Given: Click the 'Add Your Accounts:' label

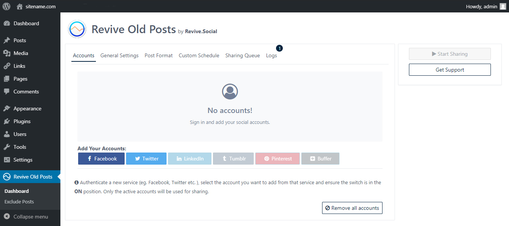Looking at the screenshot, I should [x=102, y=148].
